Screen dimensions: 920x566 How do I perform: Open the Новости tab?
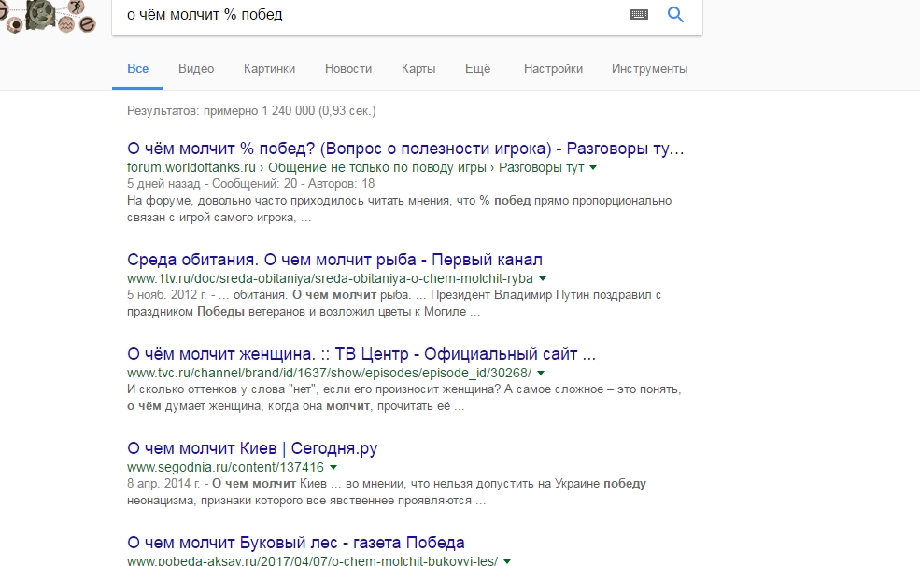(348, 68)
